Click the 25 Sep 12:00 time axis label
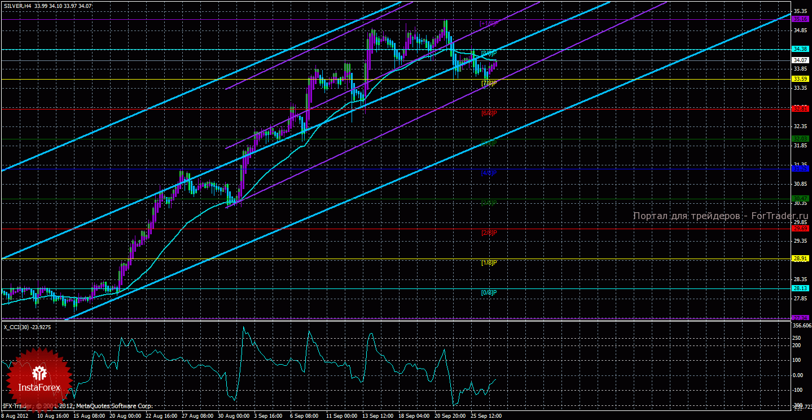 coord(486,415)
